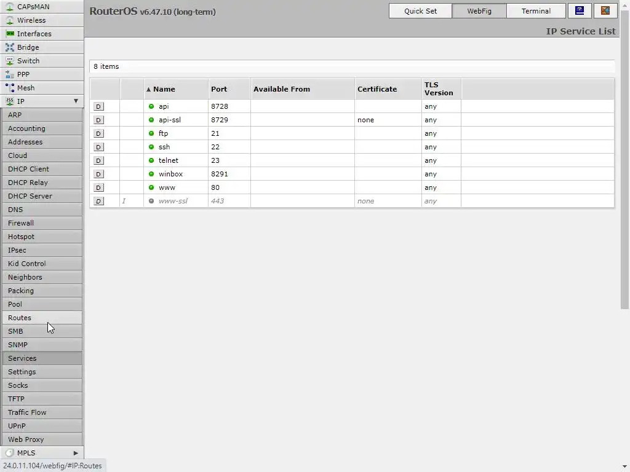Click the Traffic Flow menu item
The image size is (630, 472).
coord(42,412)
